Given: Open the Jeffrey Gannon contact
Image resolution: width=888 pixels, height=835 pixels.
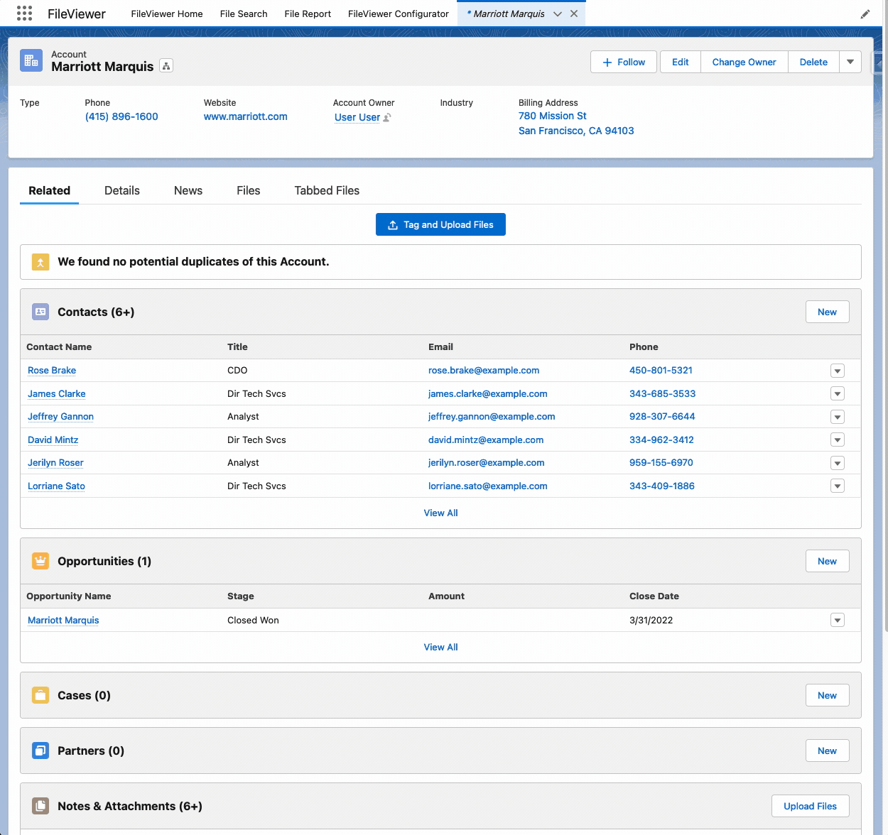Looking at the screenshot, I should [61, 417].
